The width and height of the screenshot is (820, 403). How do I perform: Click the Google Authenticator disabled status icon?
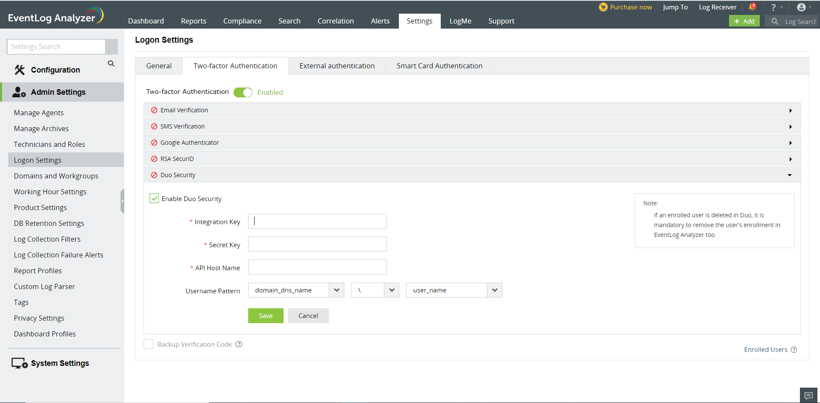[154, 143]
